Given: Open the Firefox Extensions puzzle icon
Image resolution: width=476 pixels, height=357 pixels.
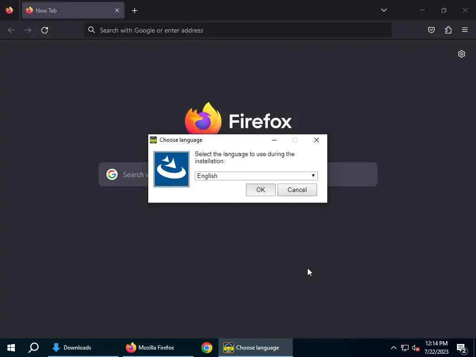Looking at the screenshot, I should pyautogui.click(x=448, y=30).
